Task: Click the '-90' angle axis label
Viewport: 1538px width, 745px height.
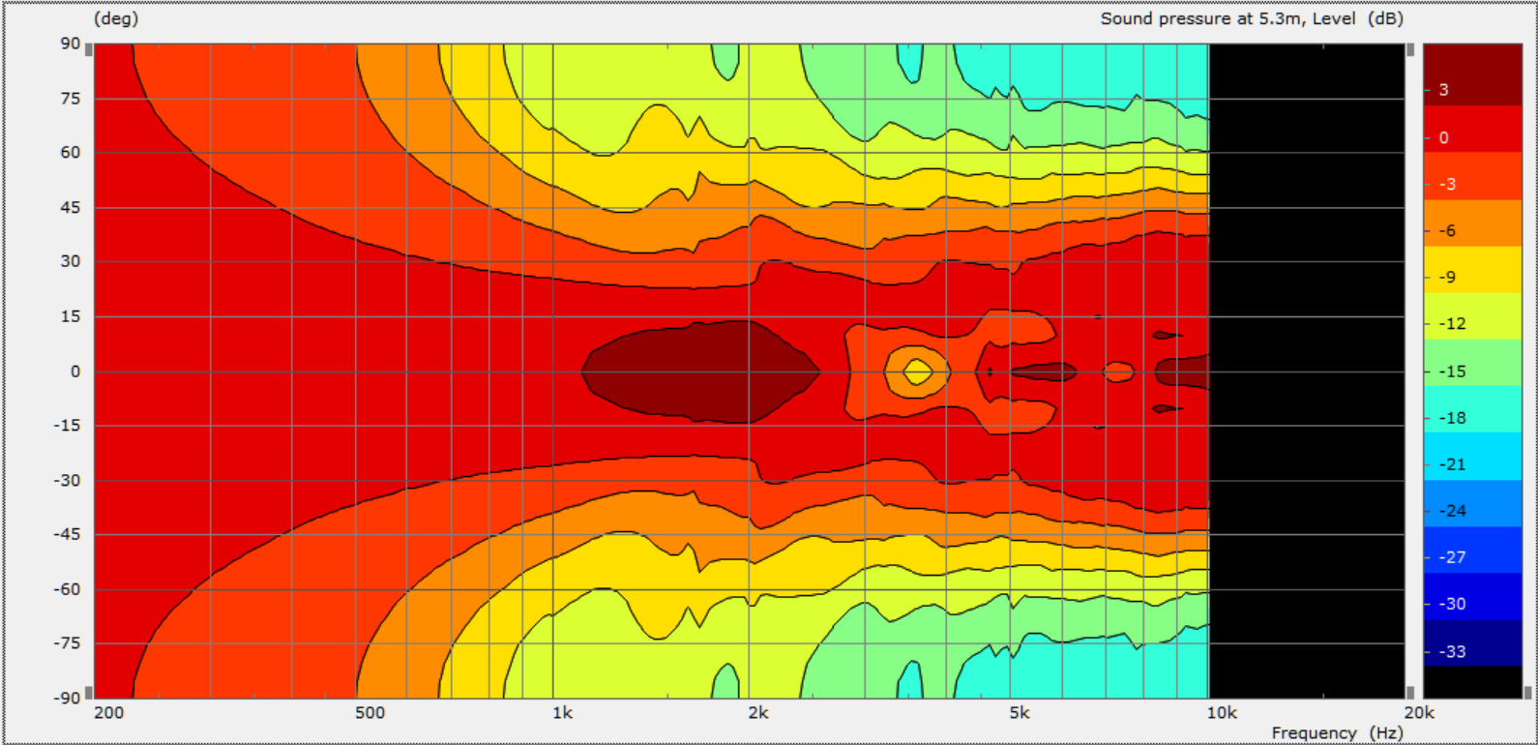Action: tap(68, 699)
